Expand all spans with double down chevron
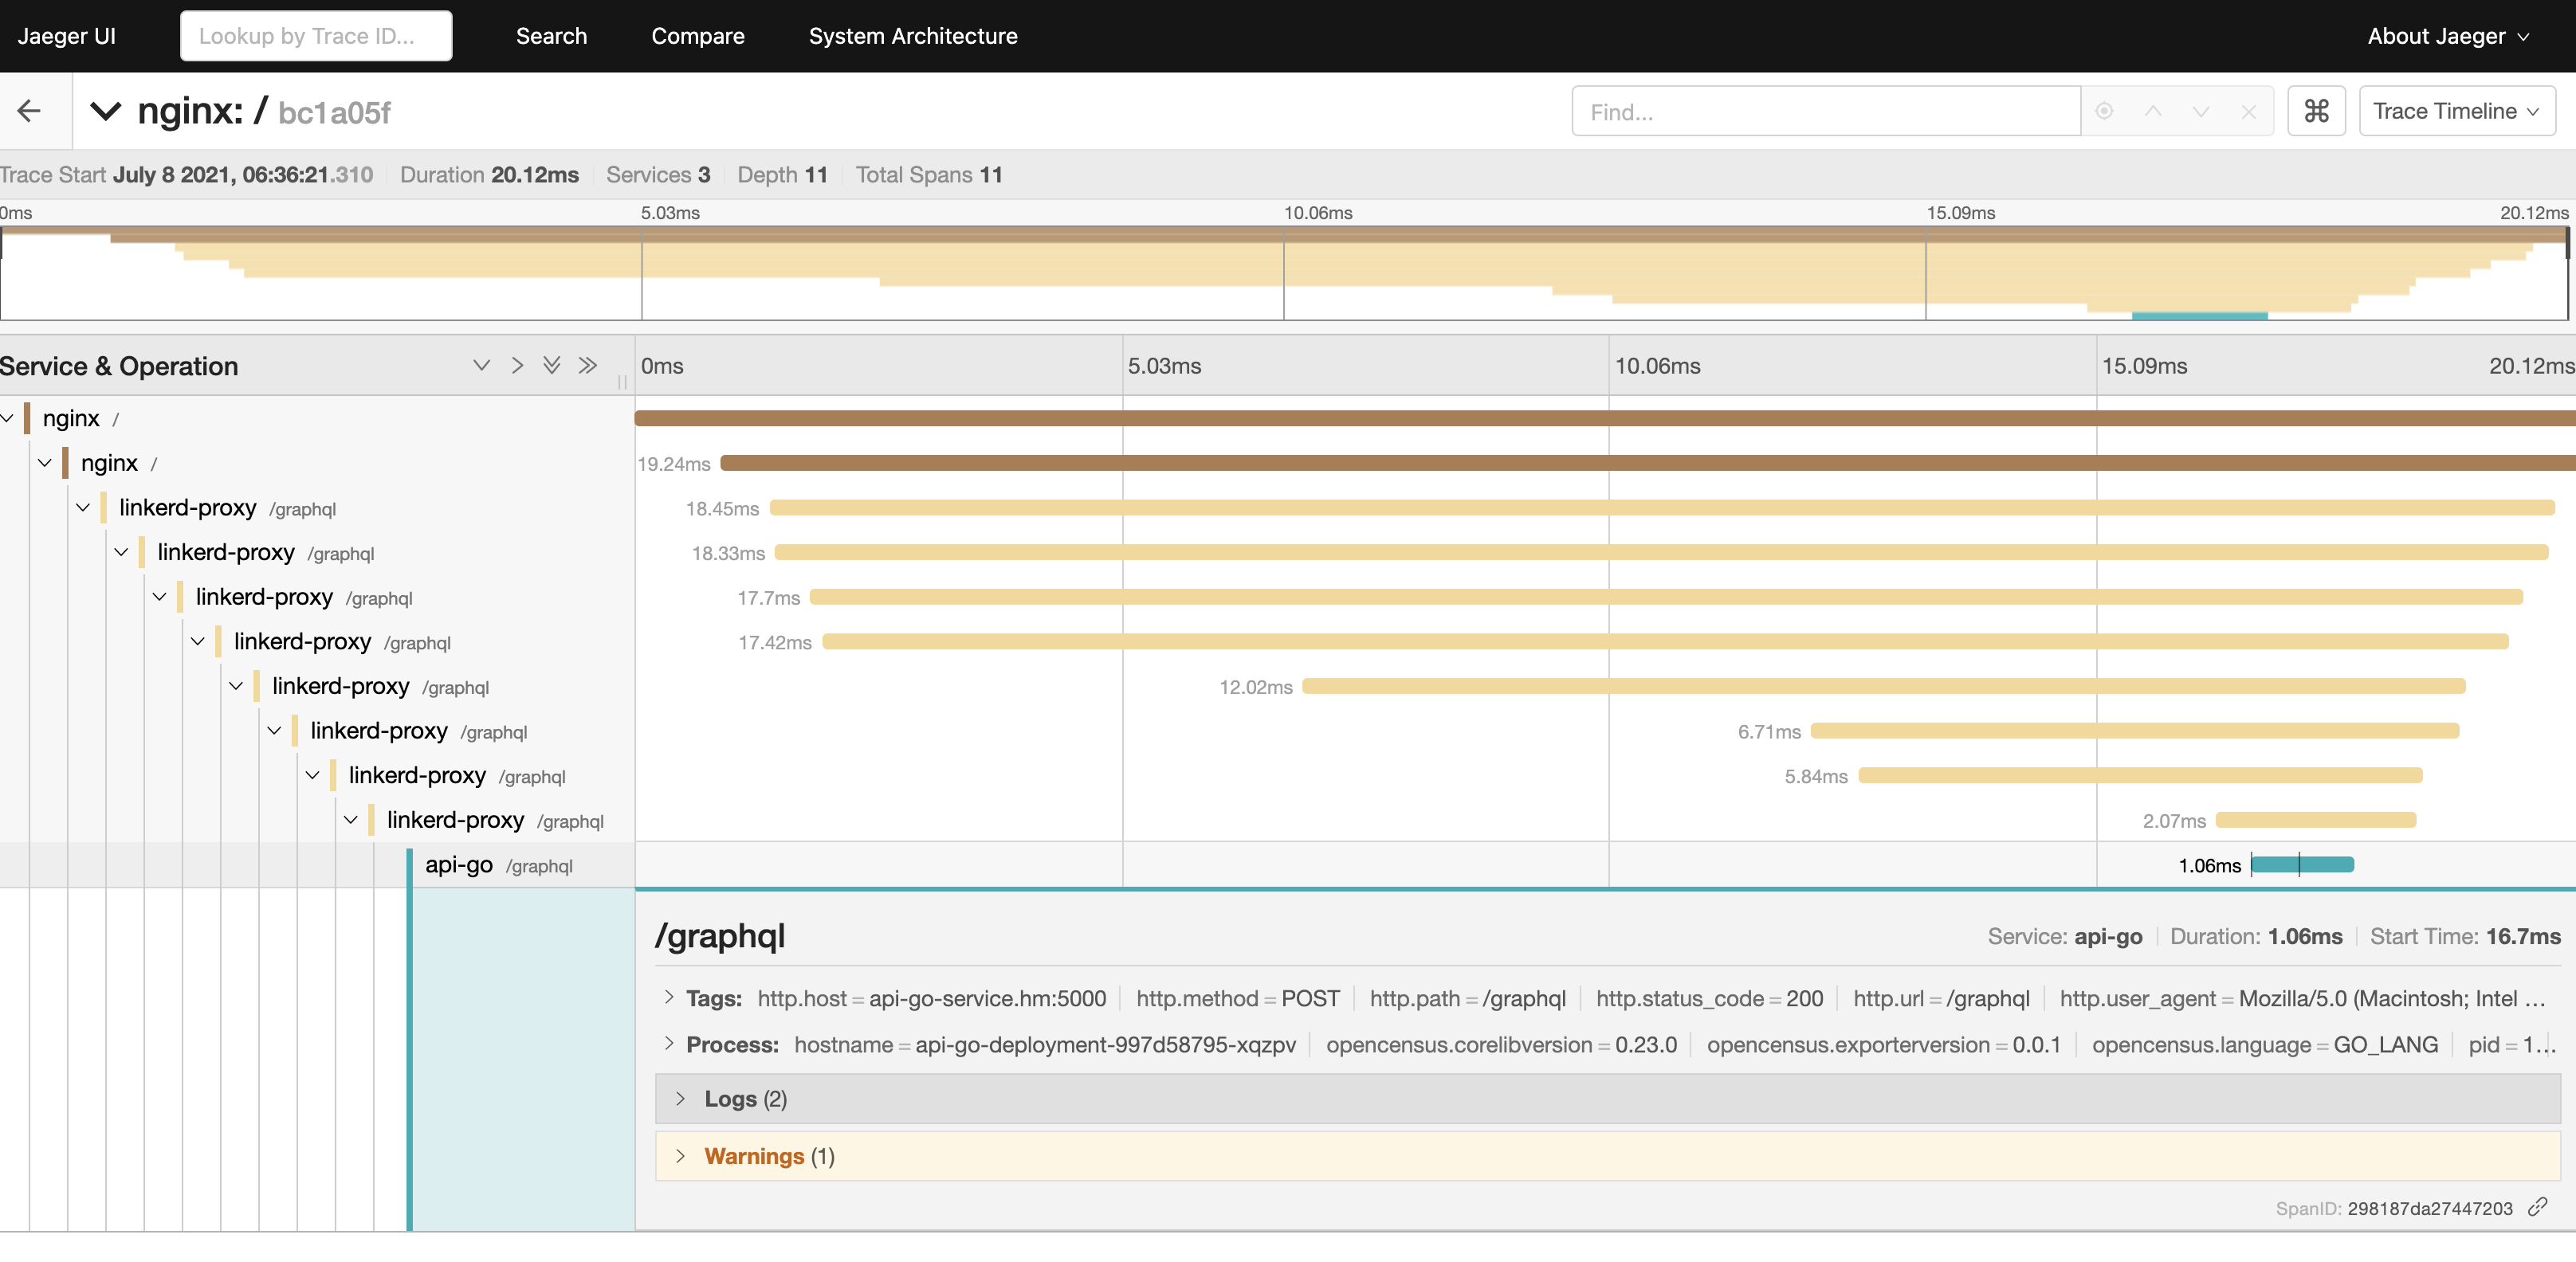This screenshot has width=2576, height=1262. 551,365
